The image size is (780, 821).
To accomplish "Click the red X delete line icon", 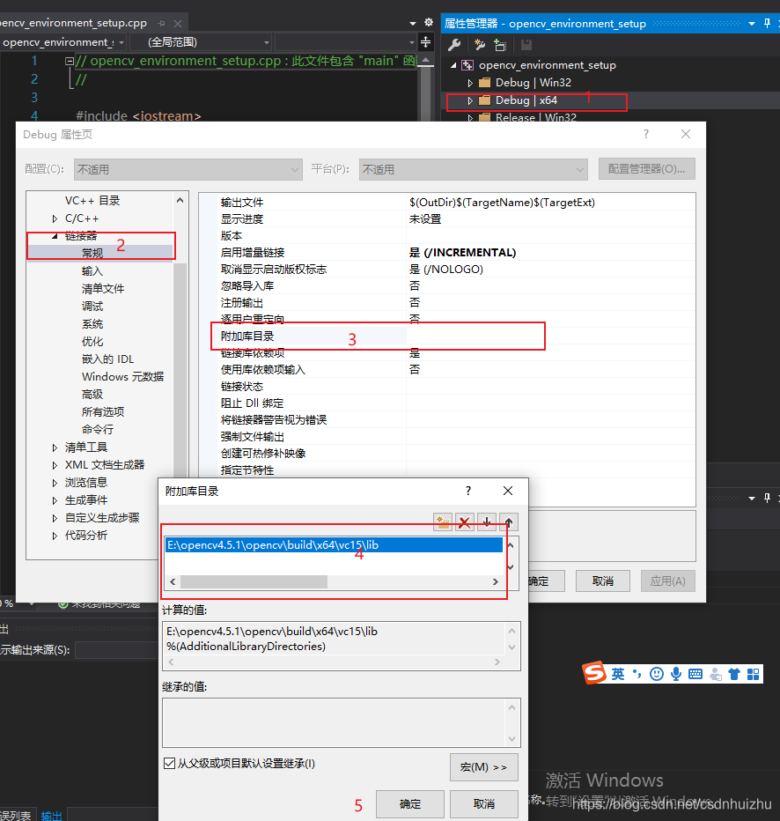I will pyautogui.click(x=465, y=522).
